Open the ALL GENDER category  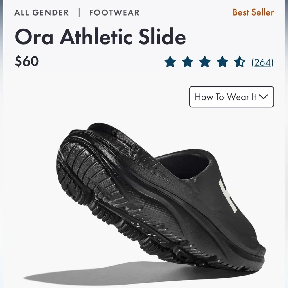[x=42, y=12]
